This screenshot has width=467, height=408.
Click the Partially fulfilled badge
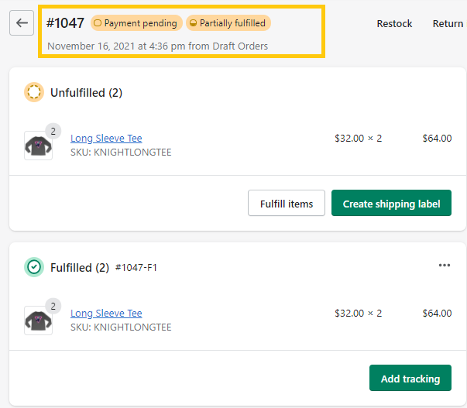pyautogui.click(x=228, y=23)
